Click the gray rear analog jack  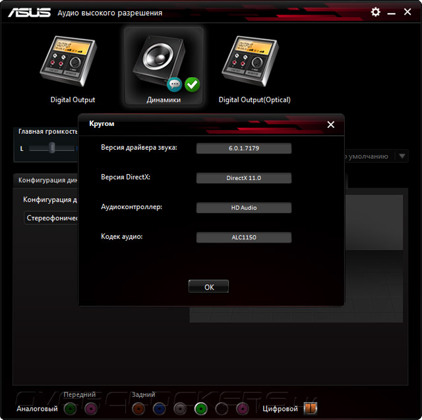tap(180, 409)
